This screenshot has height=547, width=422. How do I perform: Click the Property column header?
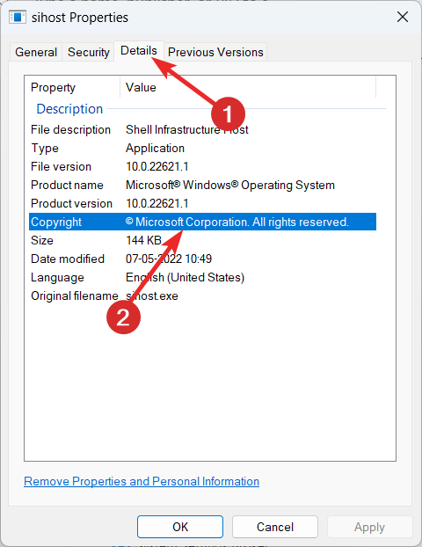pos(53,87)
